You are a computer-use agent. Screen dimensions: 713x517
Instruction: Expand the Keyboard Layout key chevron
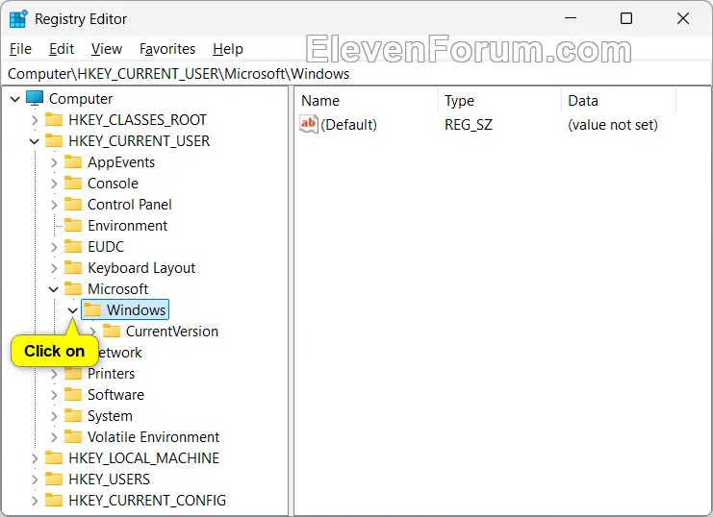click(x=54, y=268)
